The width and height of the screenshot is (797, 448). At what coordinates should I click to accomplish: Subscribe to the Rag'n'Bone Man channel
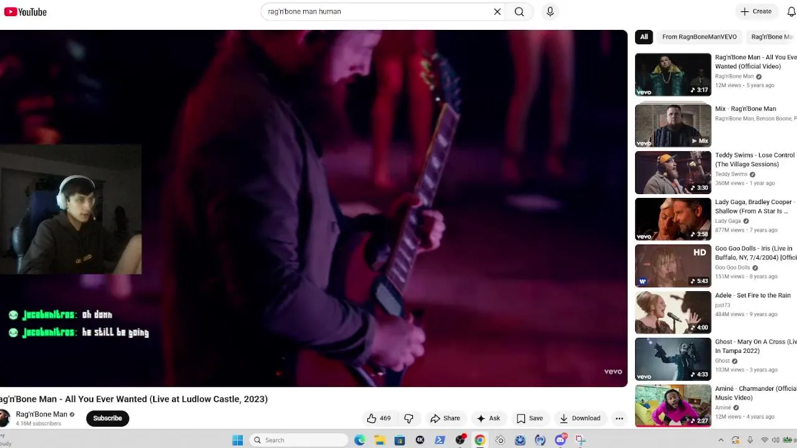point(108,418)
